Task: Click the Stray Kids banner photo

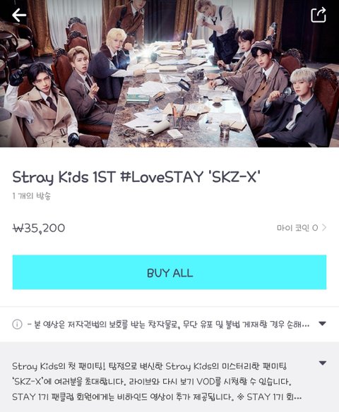Action: click(x=169, y=73)
